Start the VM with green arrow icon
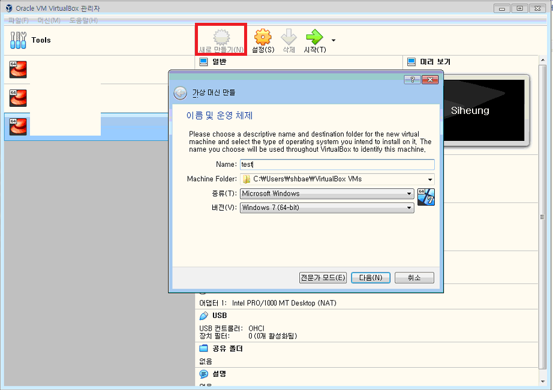Viewport: 553px width, 390px height. [315, 37]
